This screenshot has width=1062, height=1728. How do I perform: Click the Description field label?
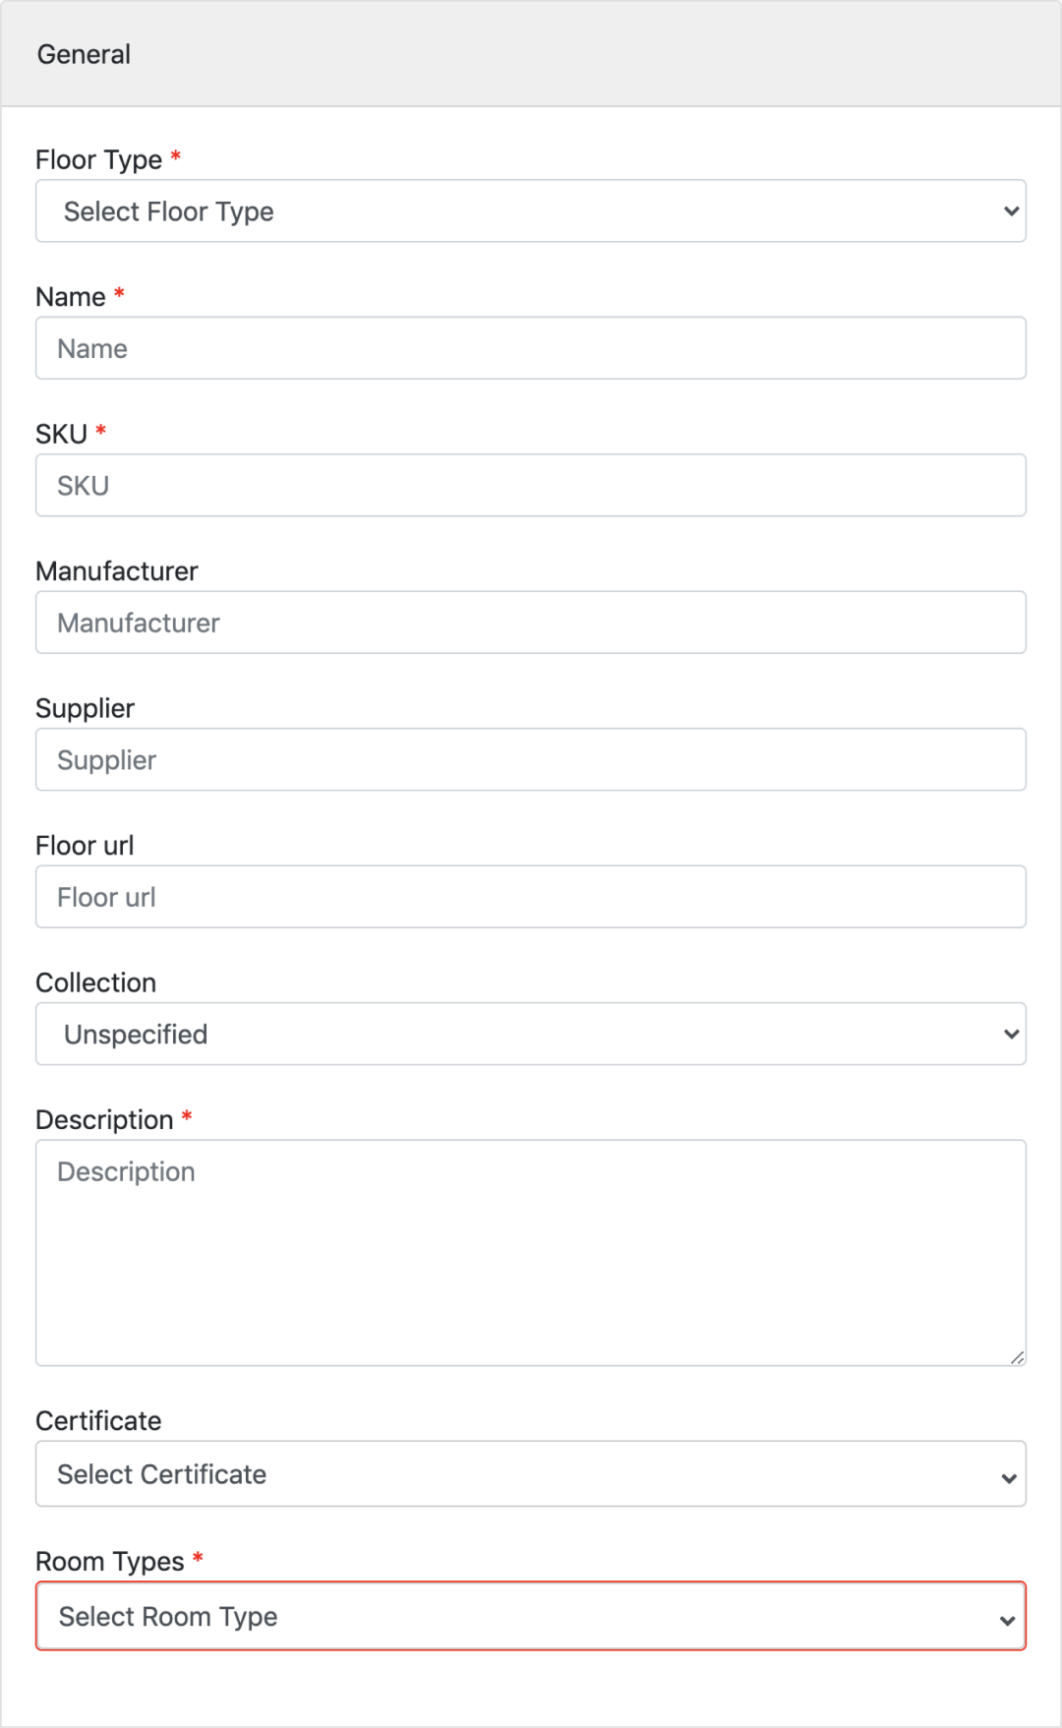pos(104,1120)
